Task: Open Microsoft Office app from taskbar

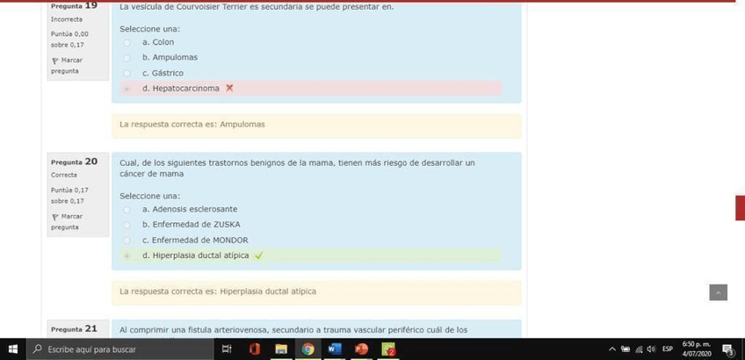Action: [x=255, y=349]
